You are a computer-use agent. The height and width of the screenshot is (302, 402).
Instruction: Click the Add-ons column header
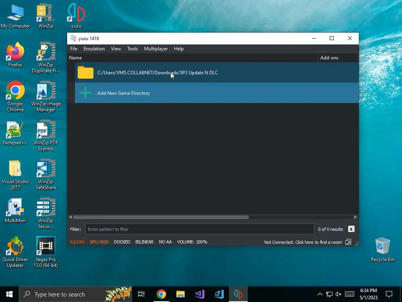point(338,58)
